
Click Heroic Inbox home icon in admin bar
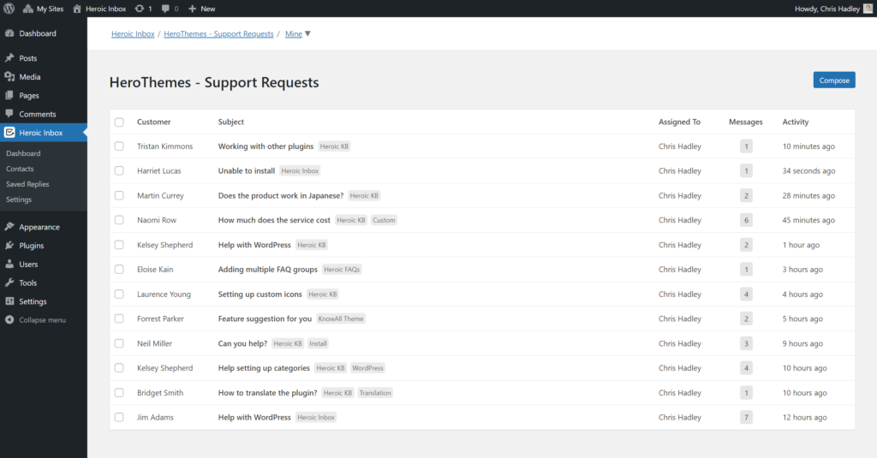[x=77, y=9]
